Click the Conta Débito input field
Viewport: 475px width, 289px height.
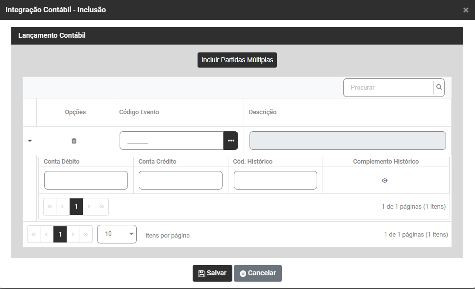point(86,180)
